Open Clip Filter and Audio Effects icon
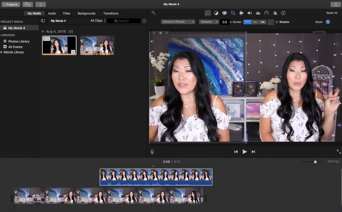Screen dimensions: 342x212 pyautogui.click(x=275, y=13)
